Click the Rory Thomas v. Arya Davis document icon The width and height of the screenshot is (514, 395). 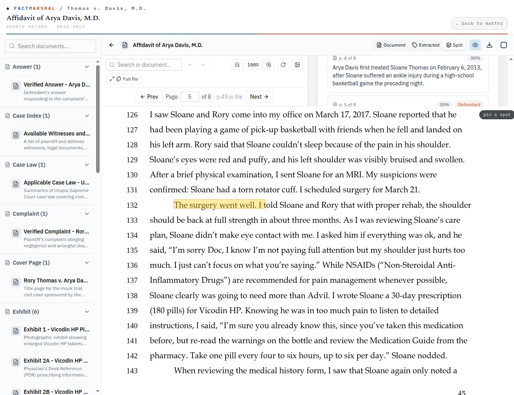tap(16, 282)
